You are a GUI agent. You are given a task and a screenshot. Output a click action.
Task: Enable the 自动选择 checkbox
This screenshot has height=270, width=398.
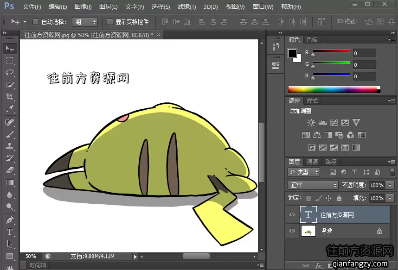coord(36,22)
